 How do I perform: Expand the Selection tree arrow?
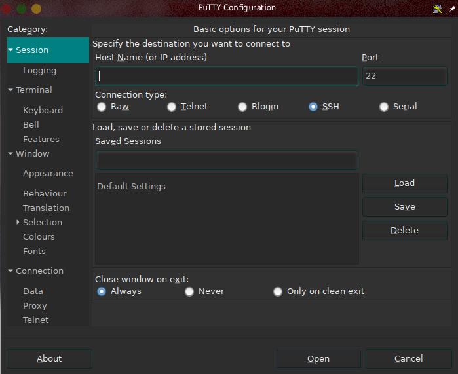[x=18, y=222]
